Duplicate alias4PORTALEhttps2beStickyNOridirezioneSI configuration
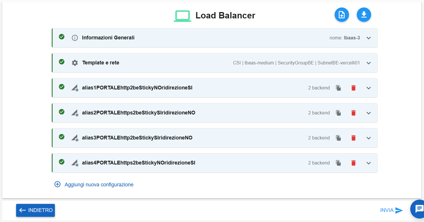 pyautogui.click(x=339, y=163)
